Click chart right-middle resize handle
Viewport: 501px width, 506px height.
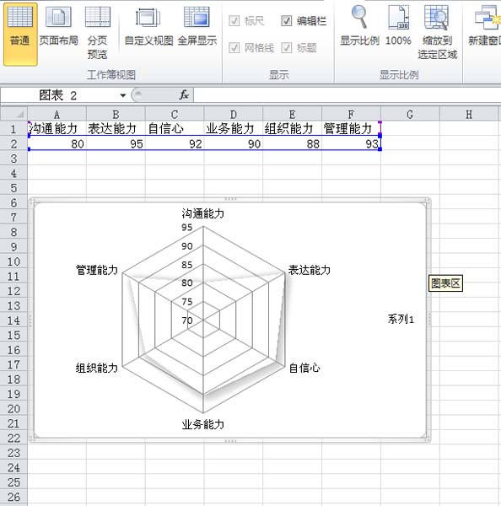(x=429, y=320)
